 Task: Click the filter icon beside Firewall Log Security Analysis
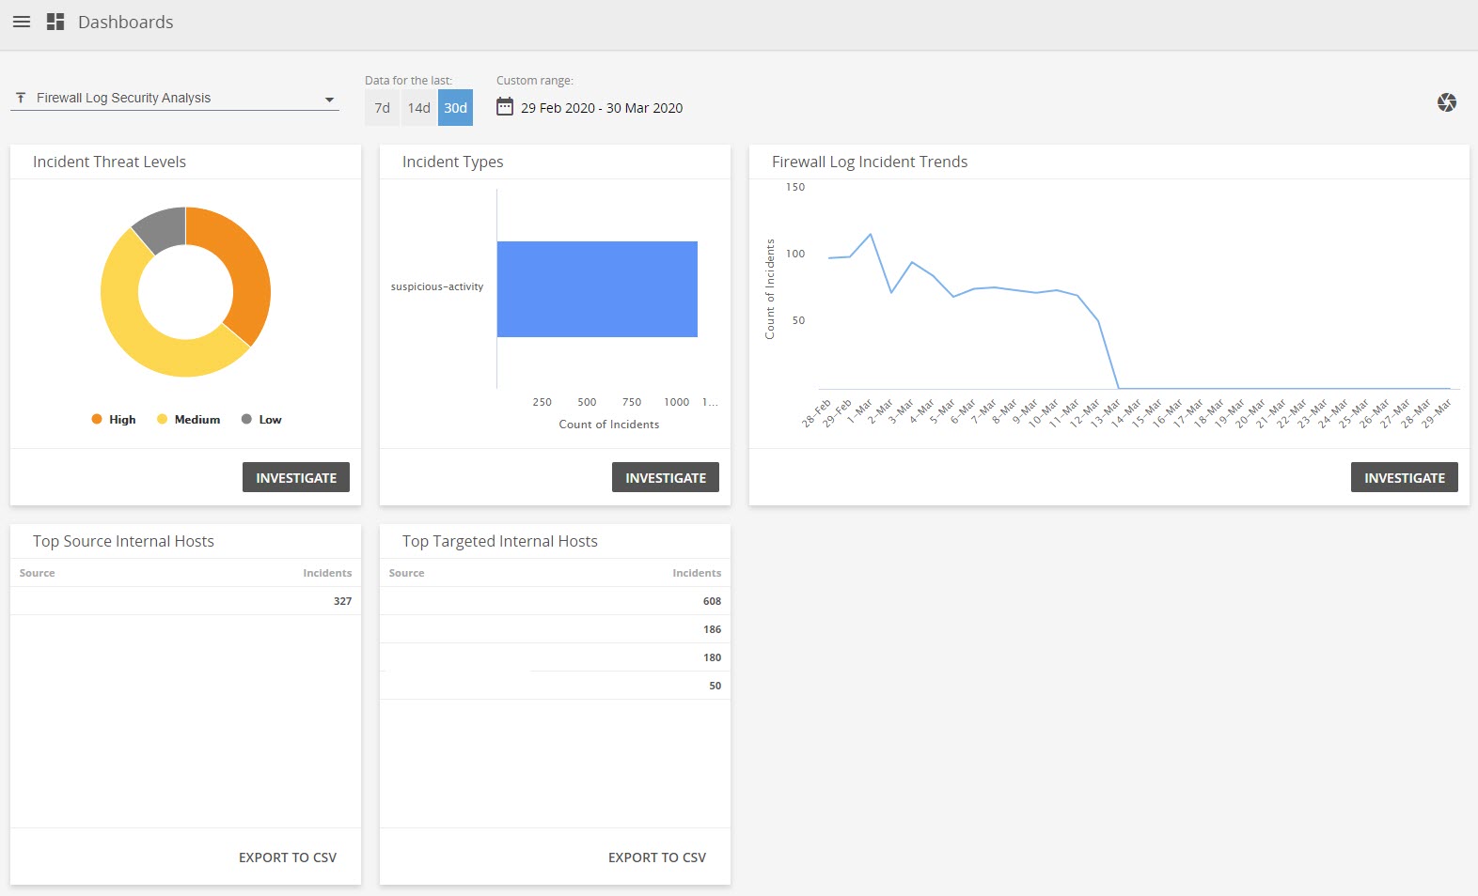[21, 98]
